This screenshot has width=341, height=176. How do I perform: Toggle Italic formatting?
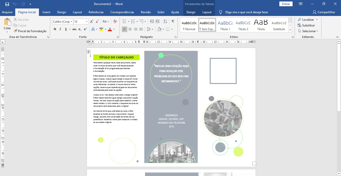click(x=60, y=29)
